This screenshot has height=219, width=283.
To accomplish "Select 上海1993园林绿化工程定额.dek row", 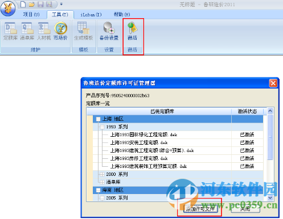I will (x=178, y=134).
